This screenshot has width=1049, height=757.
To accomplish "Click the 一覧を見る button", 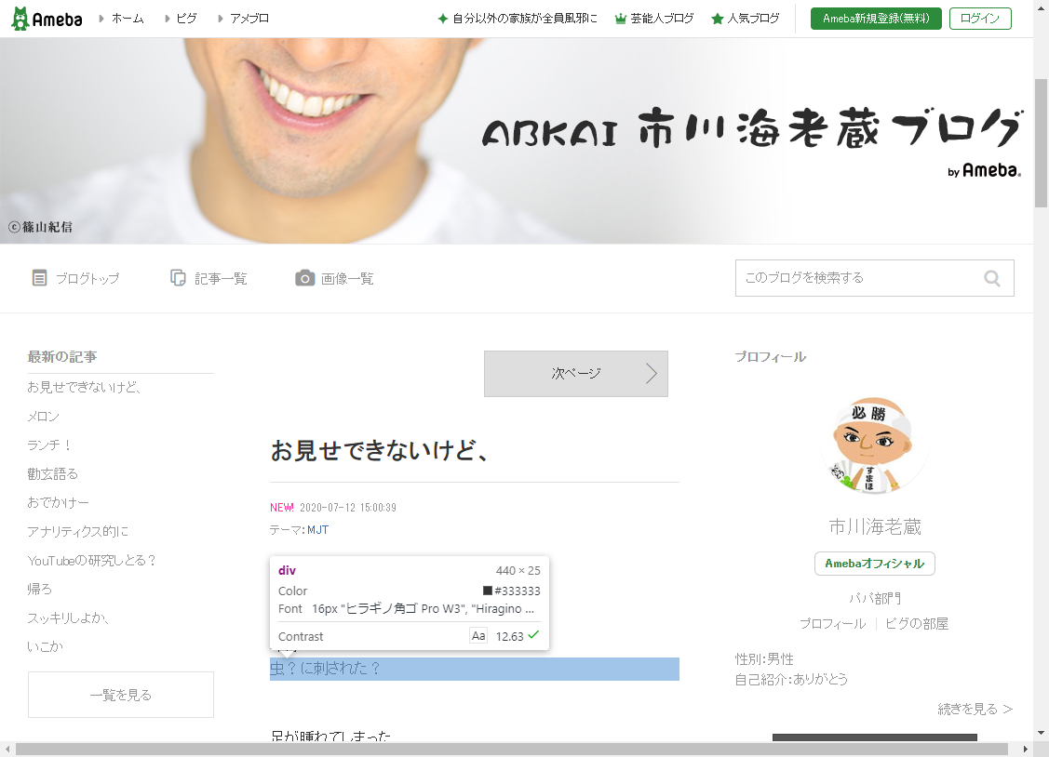I will point(121,695).
